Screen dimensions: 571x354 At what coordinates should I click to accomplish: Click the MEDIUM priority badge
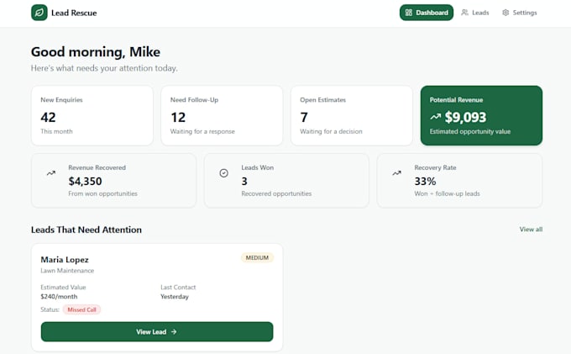click(257, 258)
